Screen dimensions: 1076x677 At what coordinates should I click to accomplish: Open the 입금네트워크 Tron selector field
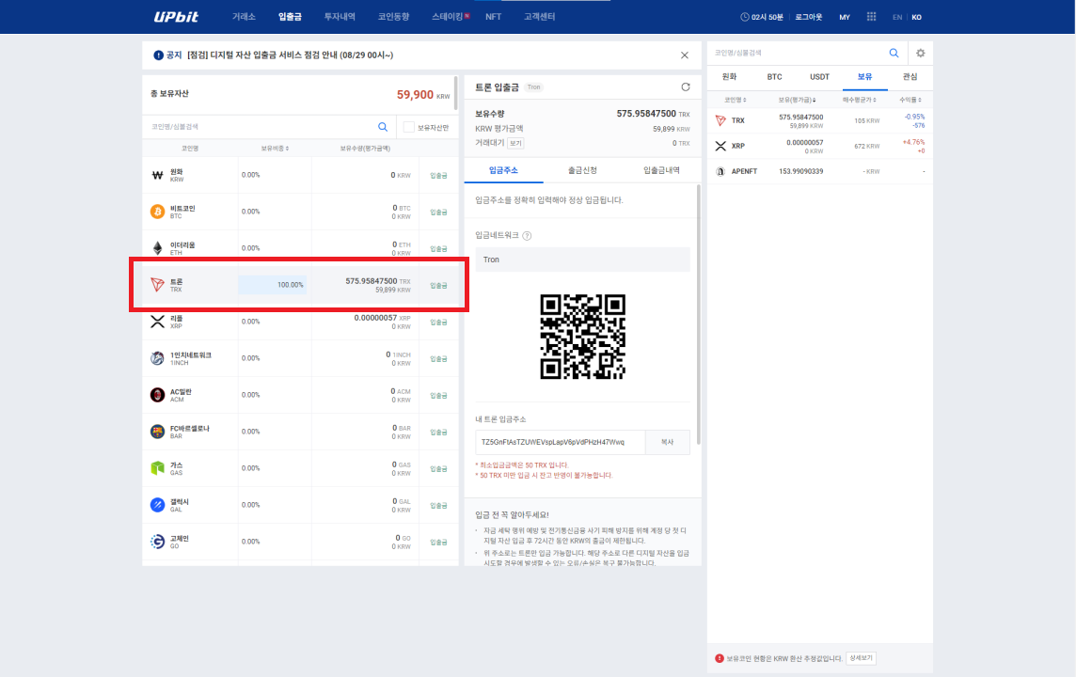tap(582, 260)
